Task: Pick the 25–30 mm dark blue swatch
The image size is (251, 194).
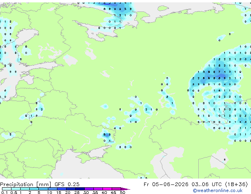Action: click(80, 189)
